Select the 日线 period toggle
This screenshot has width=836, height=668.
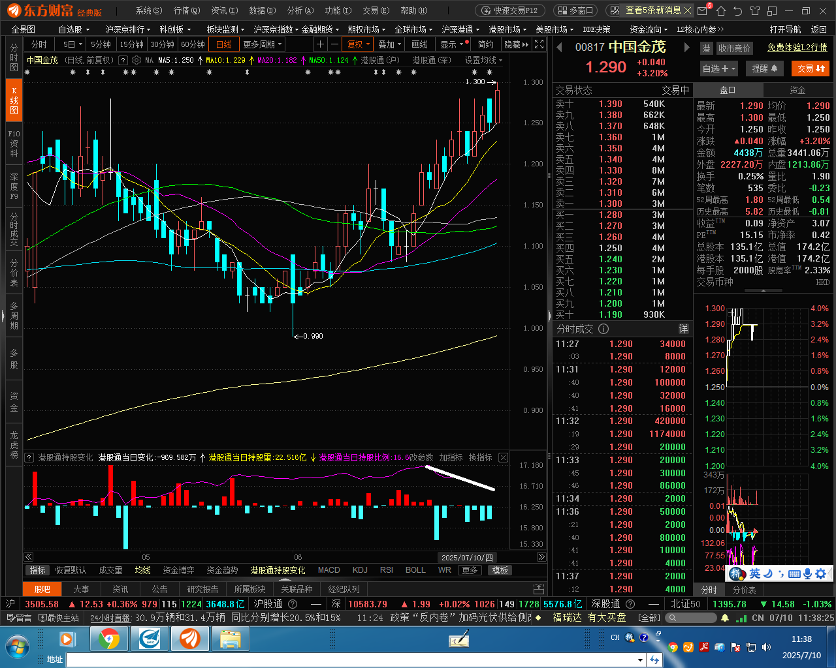pos(224,44)
